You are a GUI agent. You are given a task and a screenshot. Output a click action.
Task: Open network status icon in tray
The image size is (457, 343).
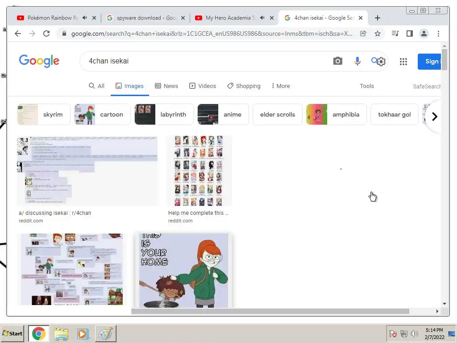(x=403, y=333)
